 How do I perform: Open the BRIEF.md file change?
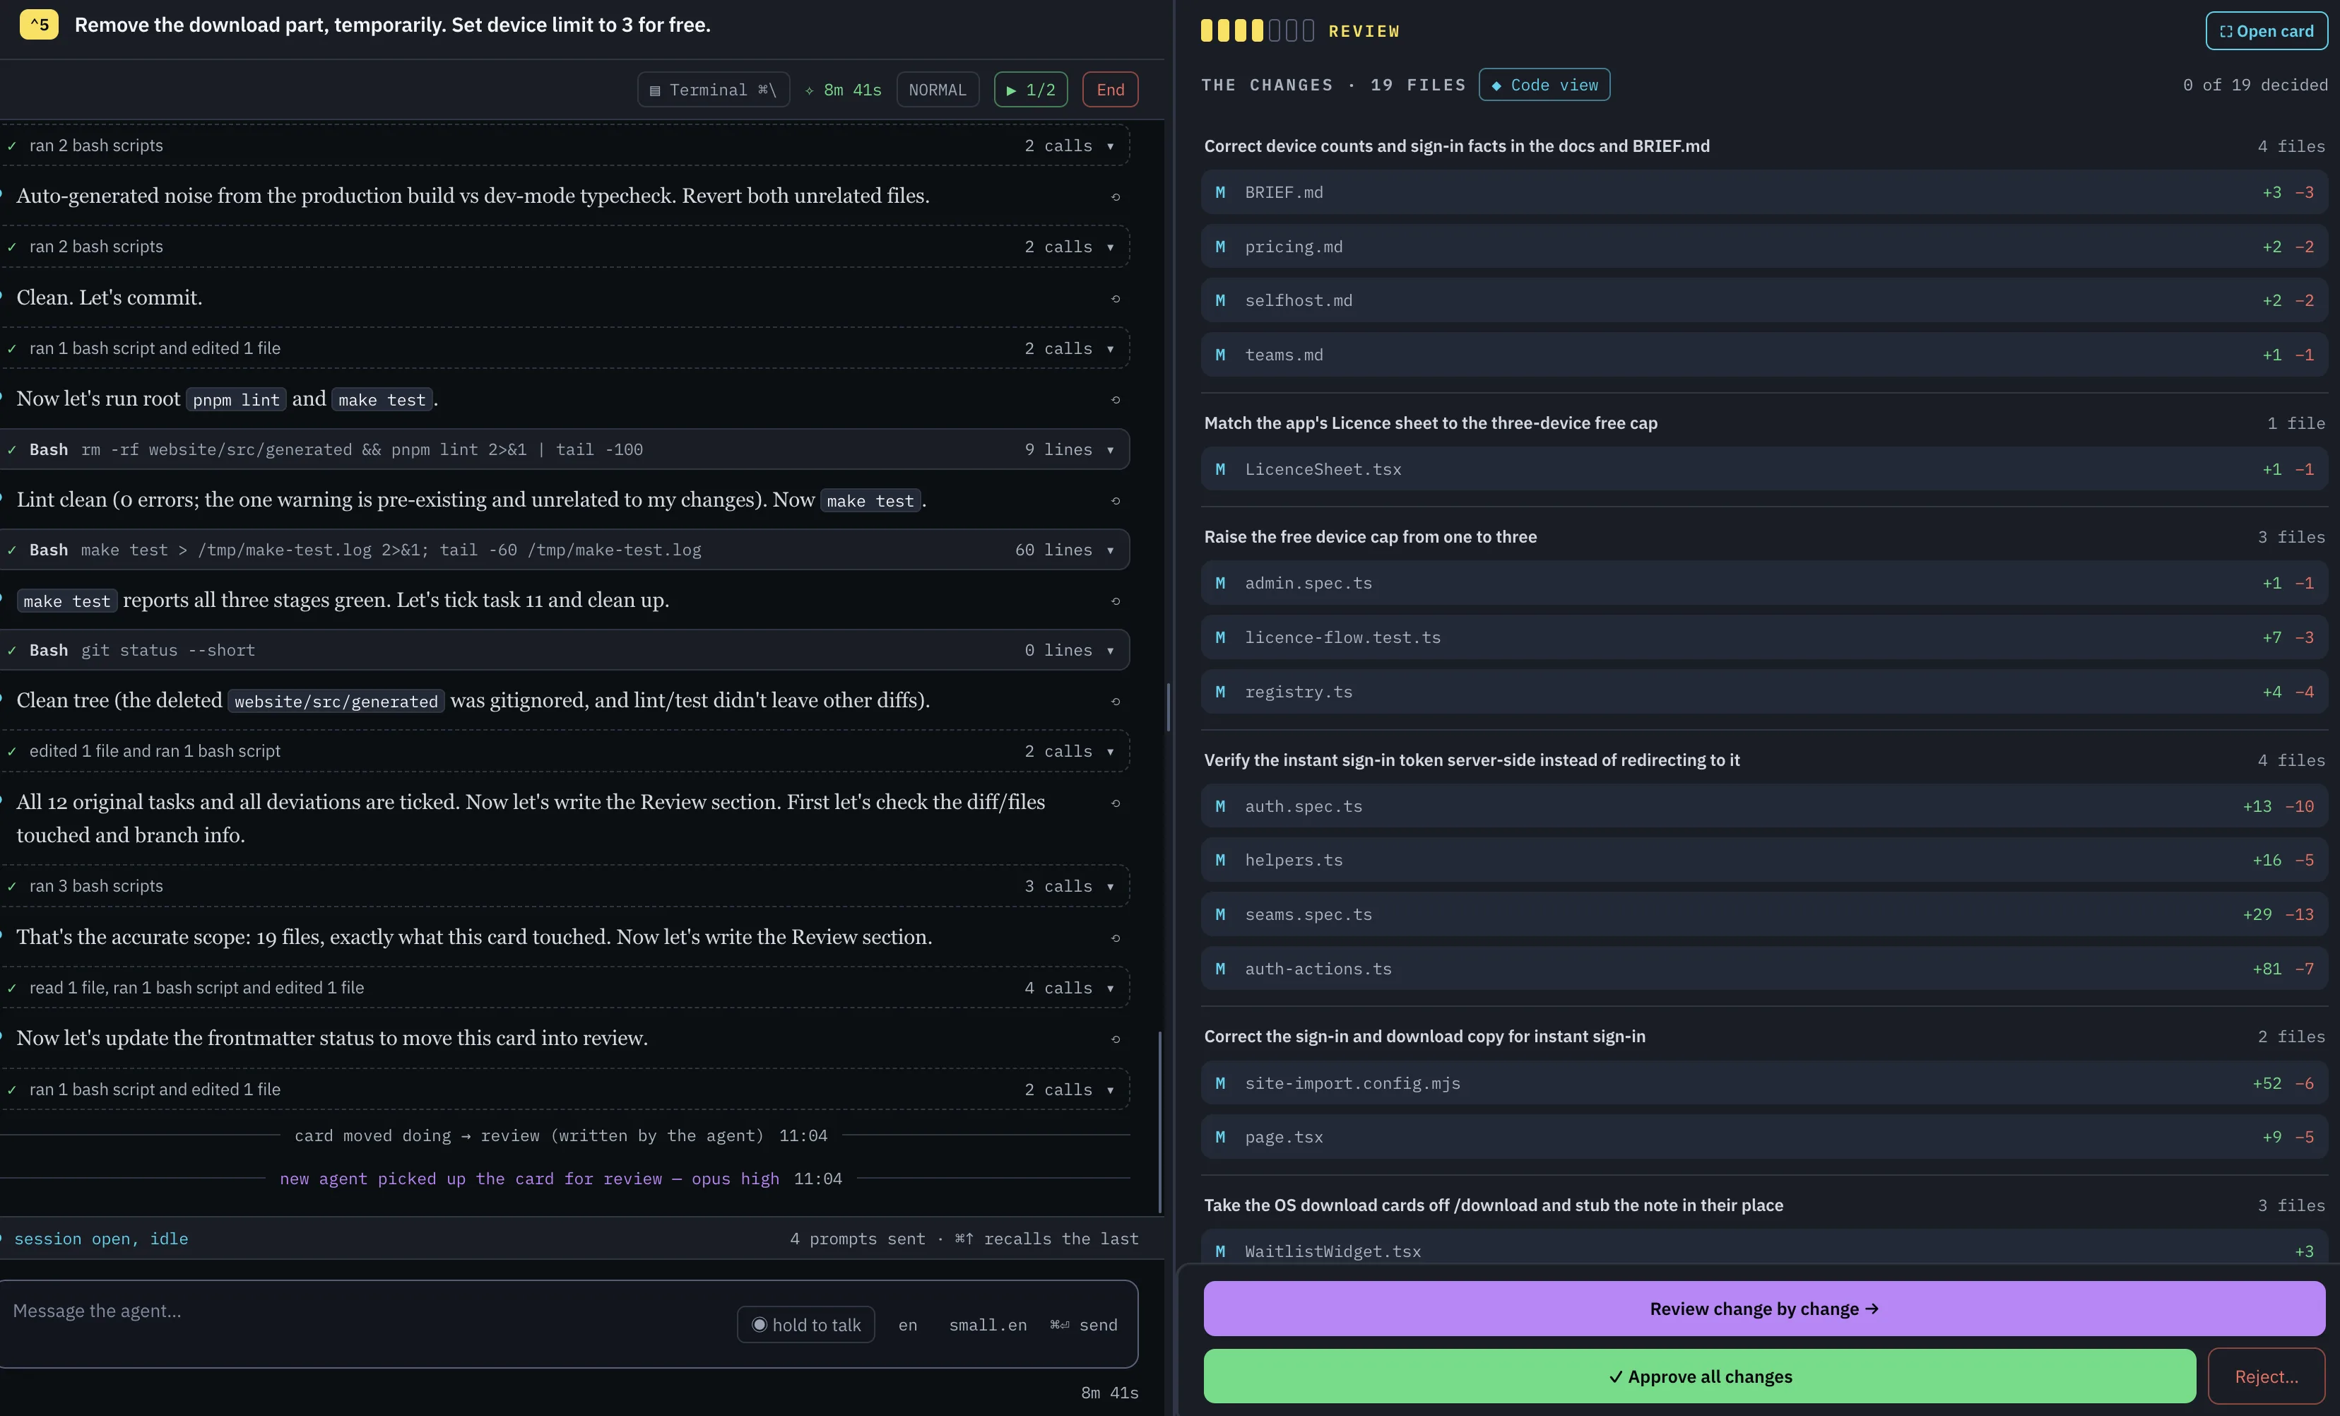pyautogui.click(x=1764, y=192)
